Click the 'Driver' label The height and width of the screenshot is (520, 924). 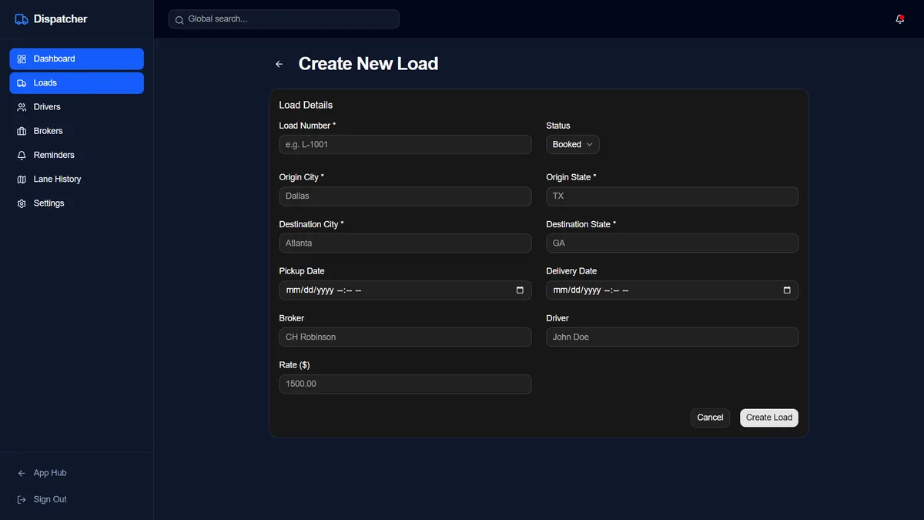[x=557, y=318]
